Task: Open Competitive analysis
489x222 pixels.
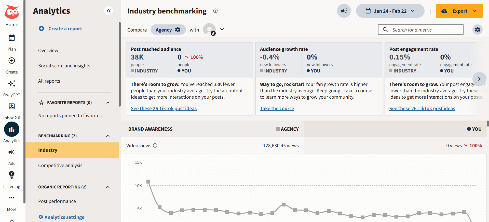Action: tap(60, 165)
